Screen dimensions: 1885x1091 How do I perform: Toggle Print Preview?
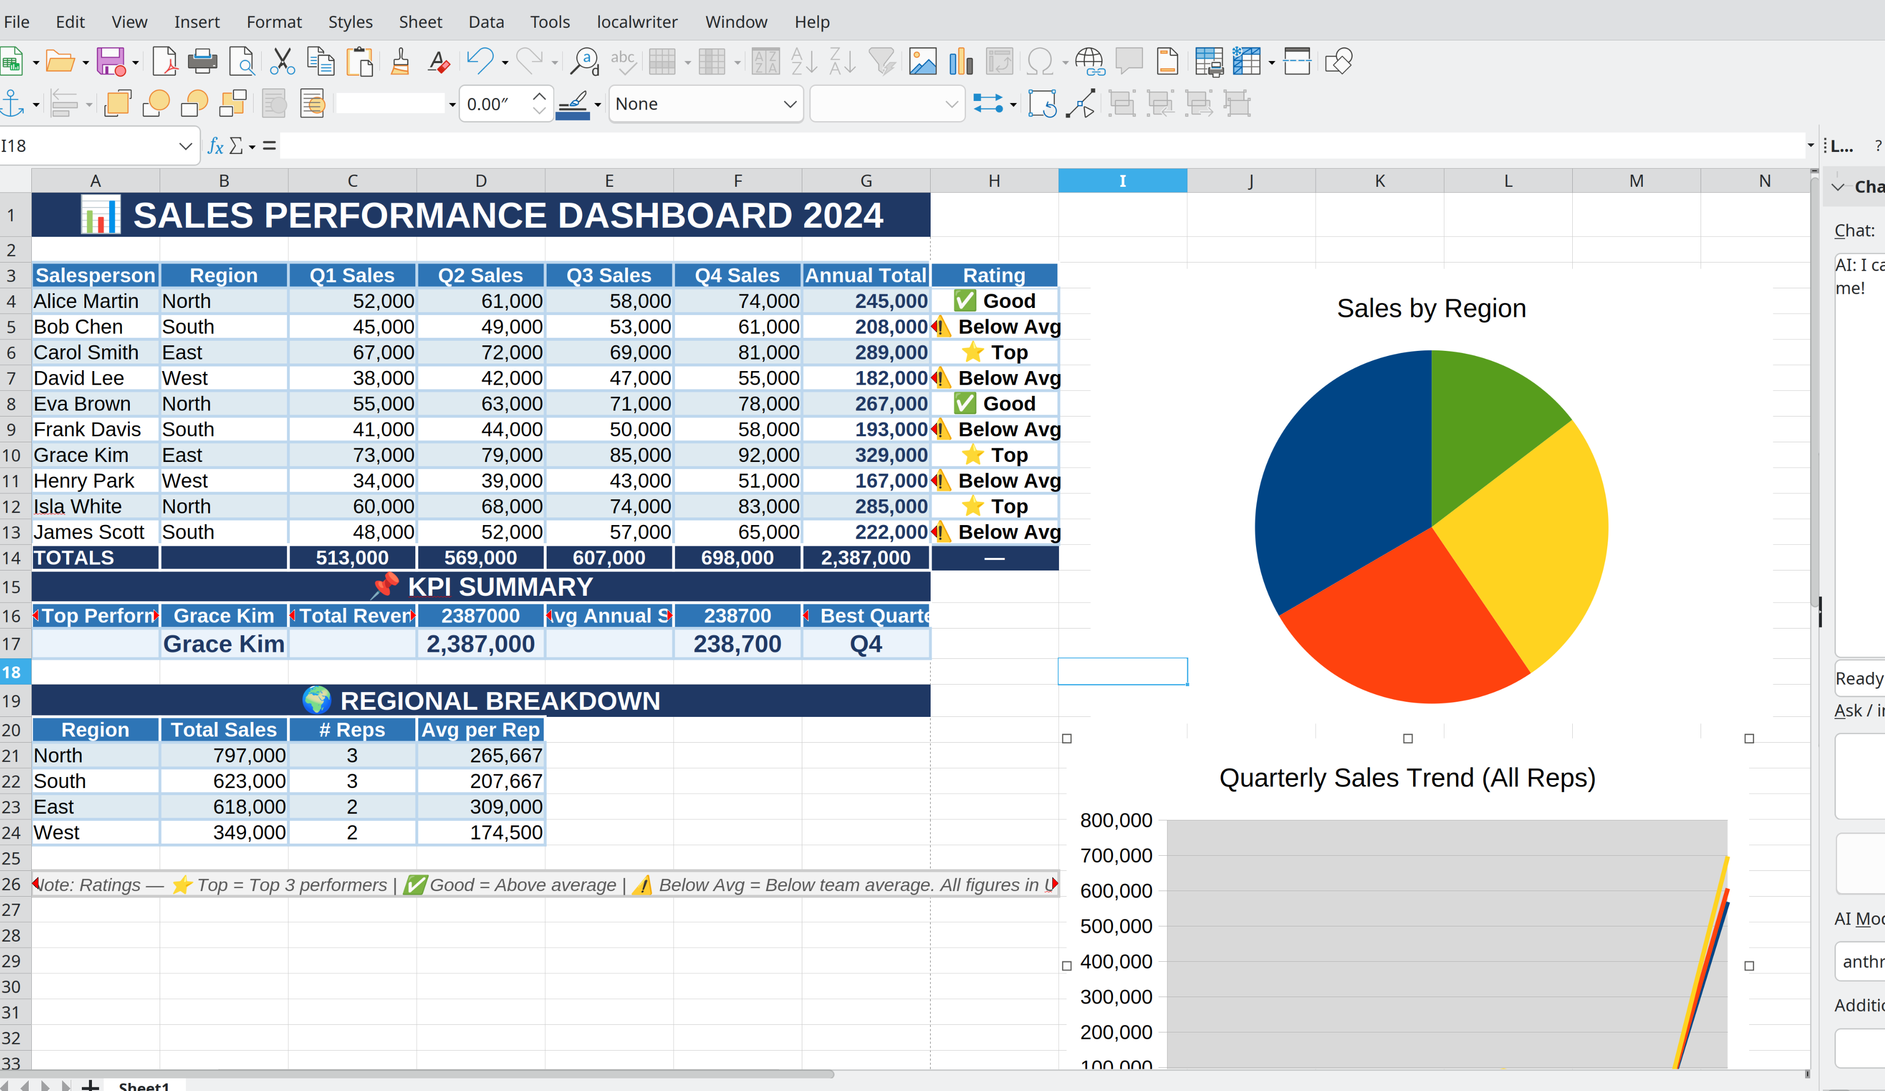pos(241,61)
